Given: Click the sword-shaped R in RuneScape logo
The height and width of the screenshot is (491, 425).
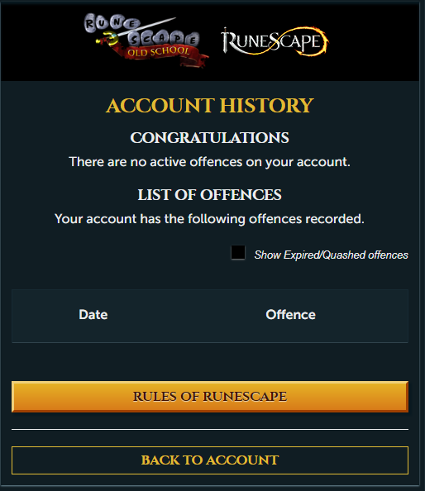Looking at the screenshot, I should pos(227,41).
